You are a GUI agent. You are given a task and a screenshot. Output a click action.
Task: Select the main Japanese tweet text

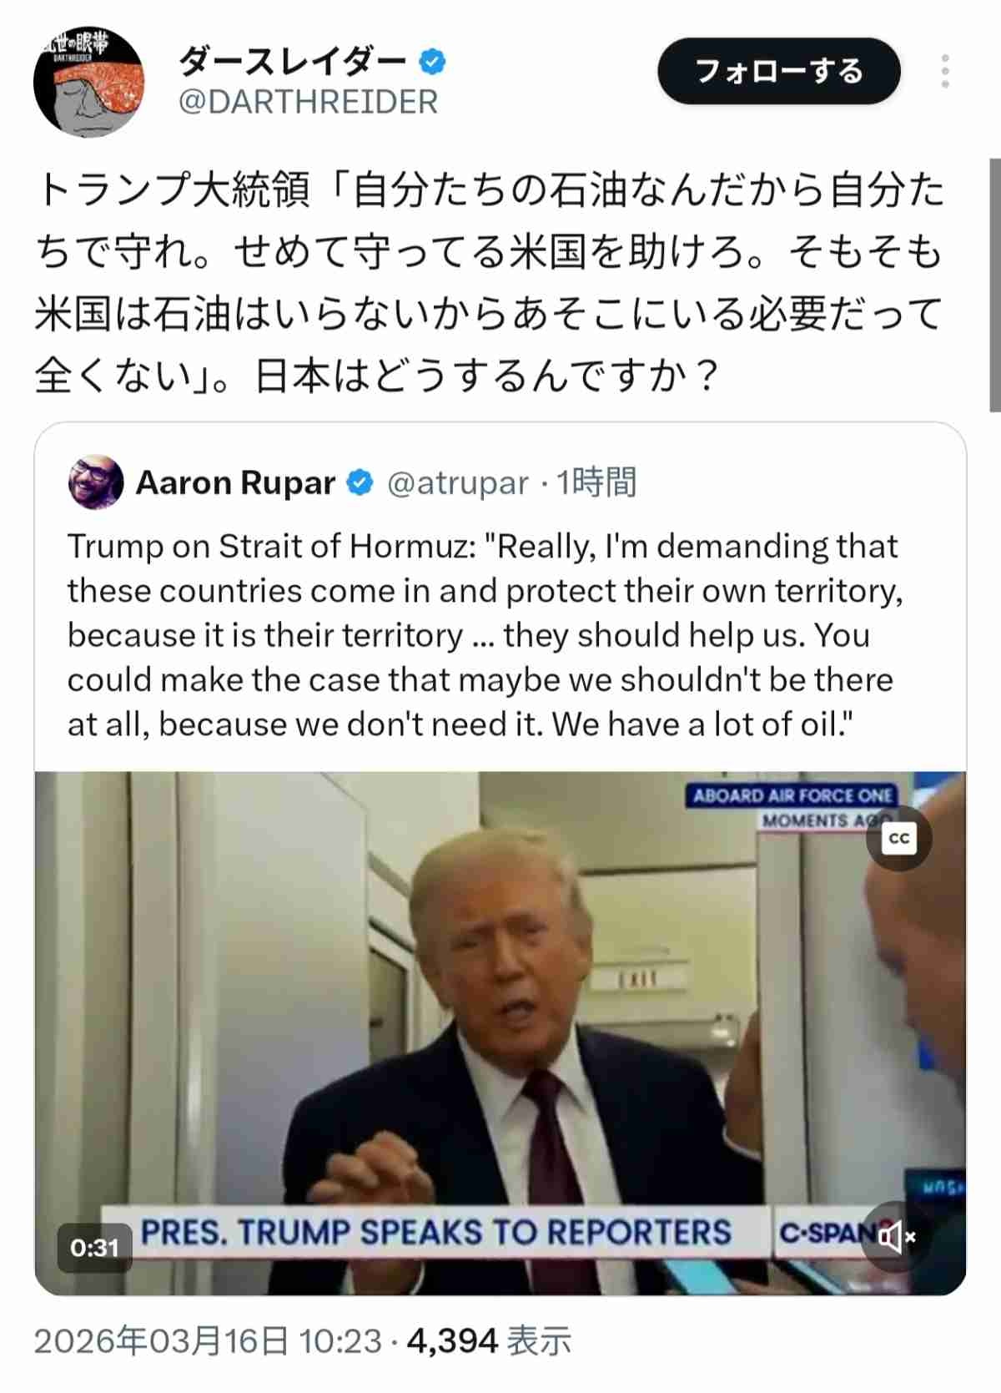pyautogui.click(x=489, y=283)
